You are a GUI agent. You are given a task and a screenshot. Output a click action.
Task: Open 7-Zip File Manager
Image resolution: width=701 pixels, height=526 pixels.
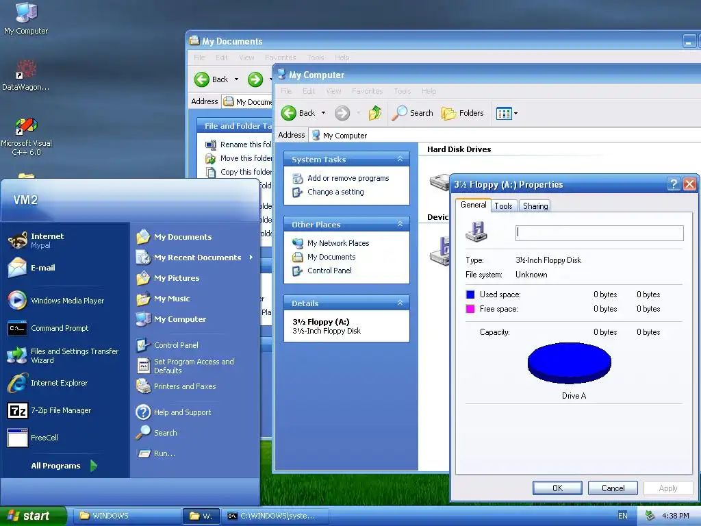(49, 410)
